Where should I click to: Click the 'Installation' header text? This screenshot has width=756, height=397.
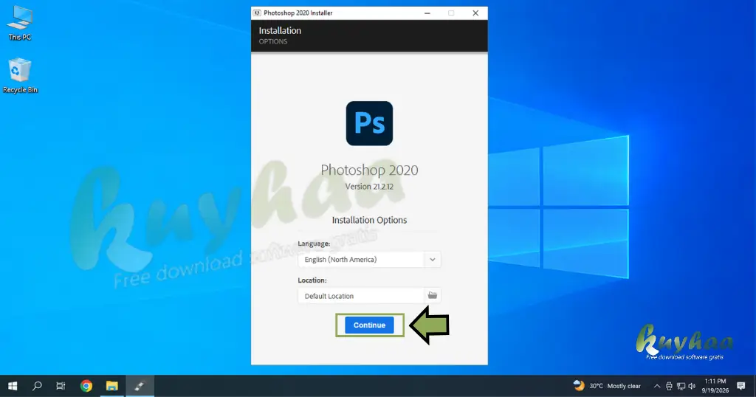tap(280, 30)
